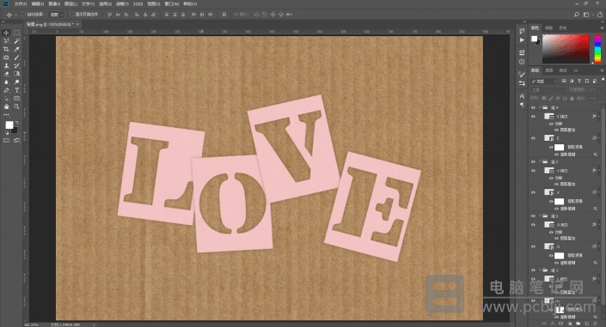Select the Zoom tool
Image resolution: width=606 pixels, height=327 pixels.
pyautogui.click(x=16, y=106)
